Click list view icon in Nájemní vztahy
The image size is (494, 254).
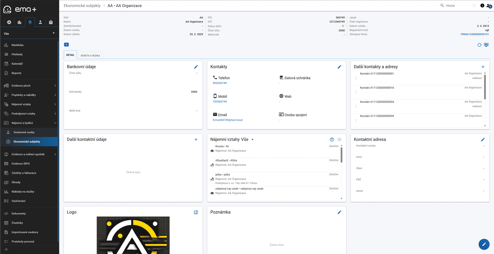pyautogui.click(x=339, y=140)
